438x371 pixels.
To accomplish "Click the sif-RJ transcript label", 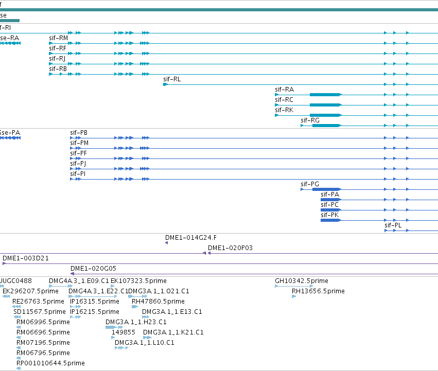I will coord(57,59).
